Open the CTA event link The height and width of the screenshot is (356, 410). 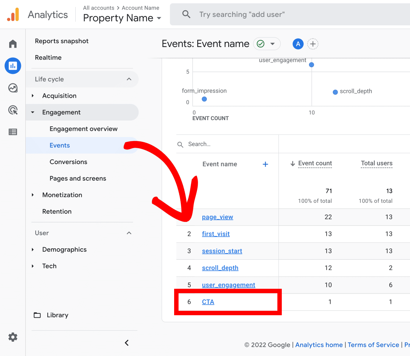[208, 302]
